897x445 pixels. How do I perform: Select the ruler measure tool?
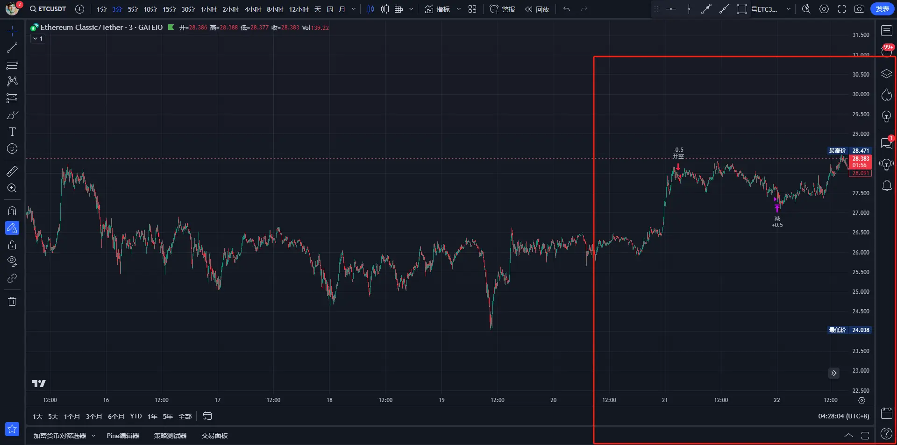12,171
